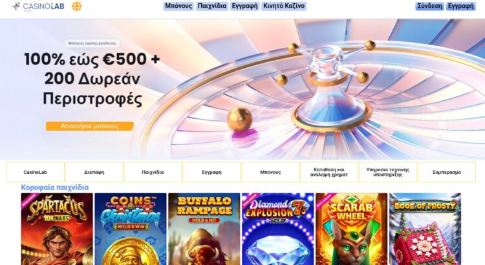Open the Book of Frosty game

click(425, 229)
